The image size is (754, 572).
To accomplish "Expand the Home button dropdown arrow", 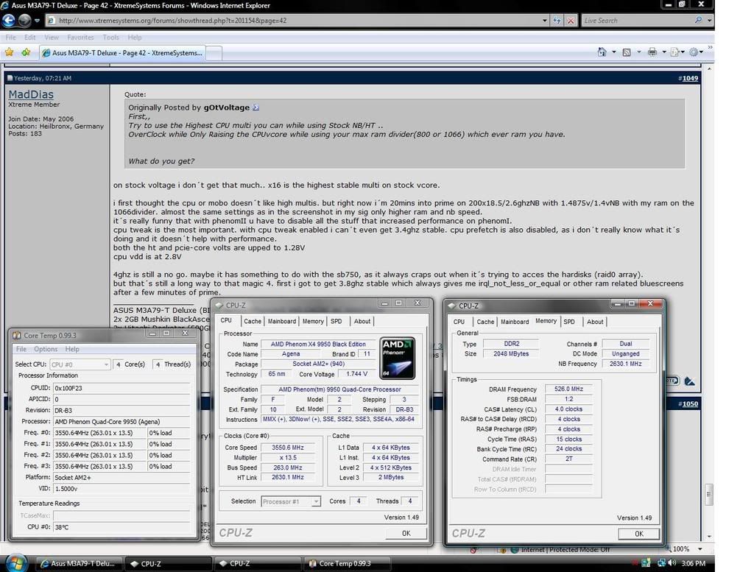I will point(613,52).
